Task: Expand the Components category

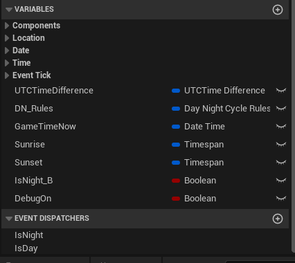Action: [x=7, y=26]
